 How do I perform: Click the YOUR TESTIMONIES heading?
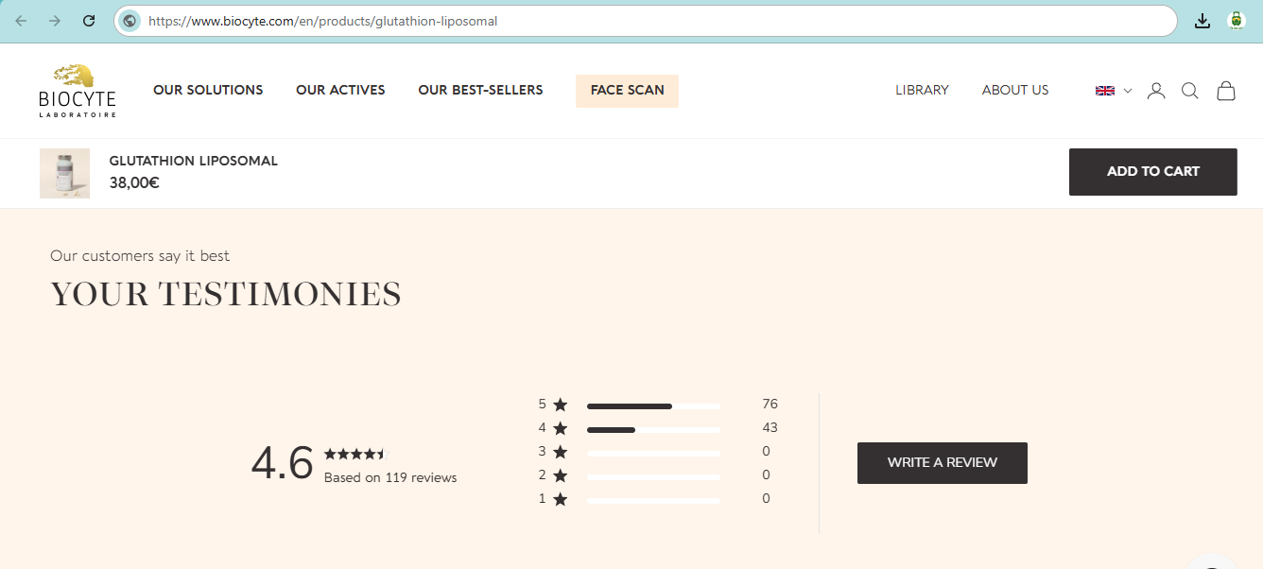pyautogui.click(x=226, y=295)
